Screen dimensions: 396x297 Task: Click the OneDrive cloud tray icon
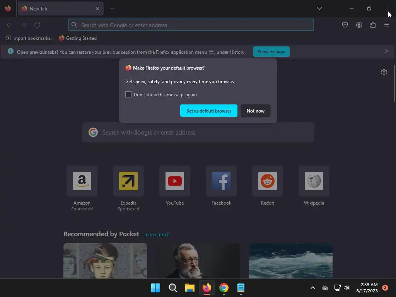pos(325,288)
